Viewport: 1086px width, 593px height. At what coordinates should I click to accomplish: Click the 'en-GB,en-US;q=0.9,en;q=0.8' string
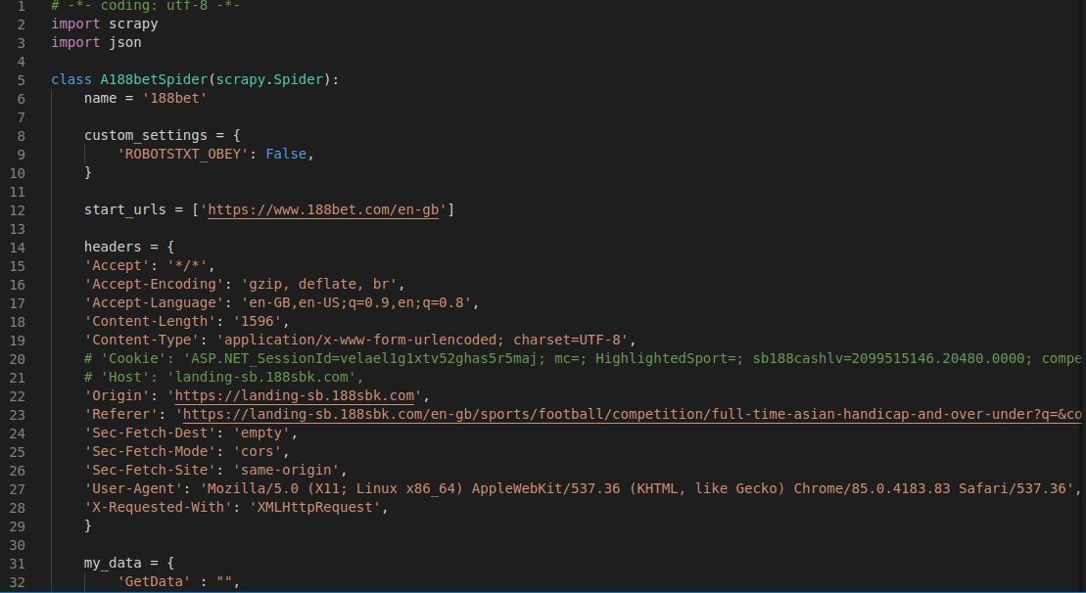tap(356, 303)
